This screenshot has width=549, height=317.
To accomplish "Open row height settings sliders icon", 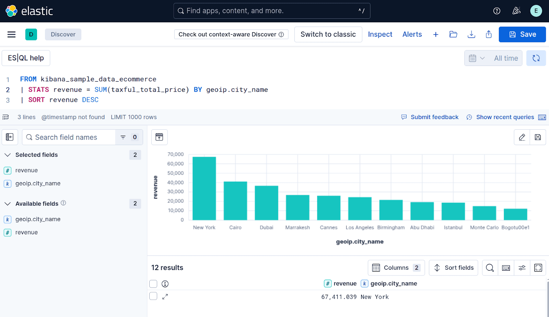I will point(522,268).
